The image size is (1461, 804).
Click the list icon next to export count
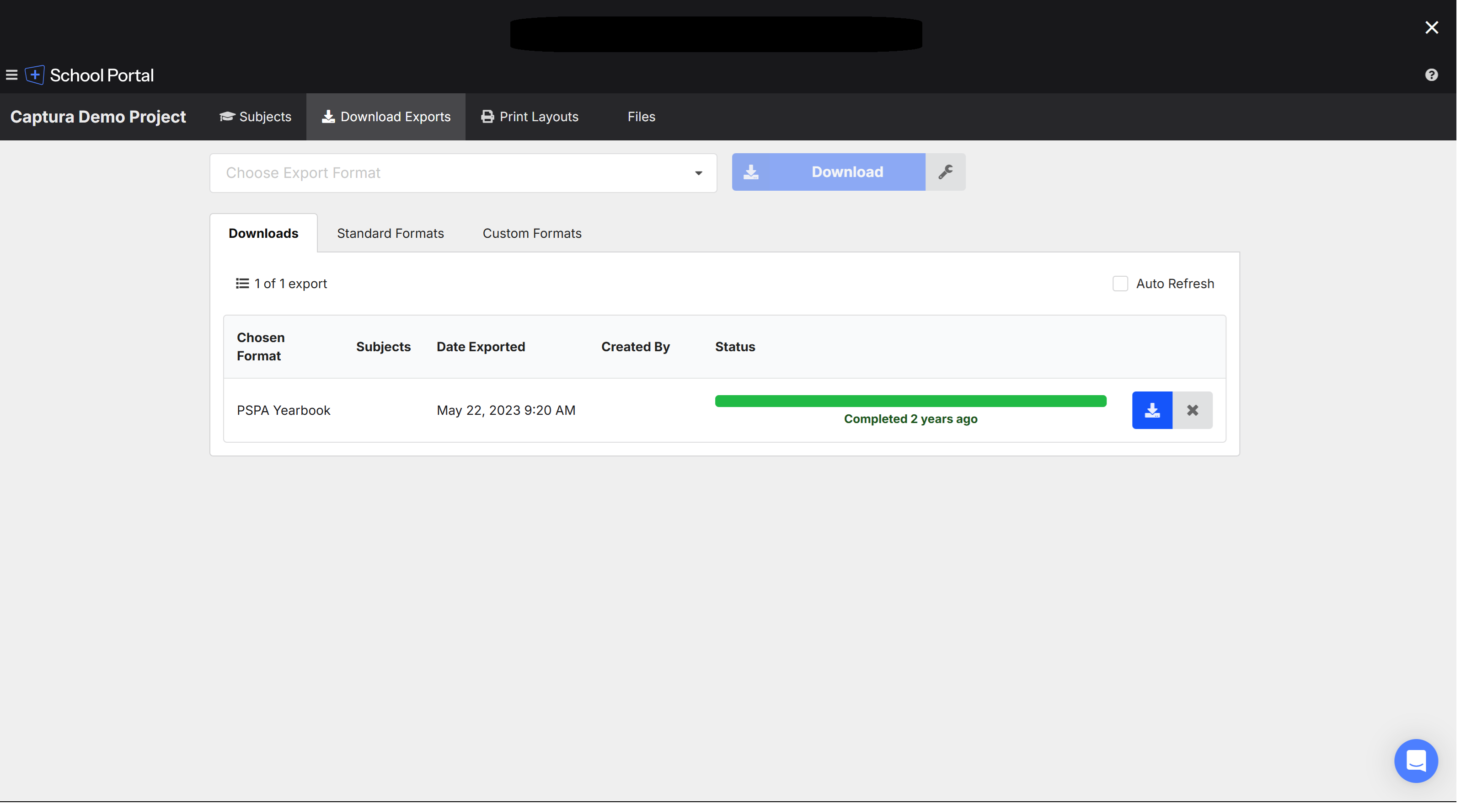[242, 284]
